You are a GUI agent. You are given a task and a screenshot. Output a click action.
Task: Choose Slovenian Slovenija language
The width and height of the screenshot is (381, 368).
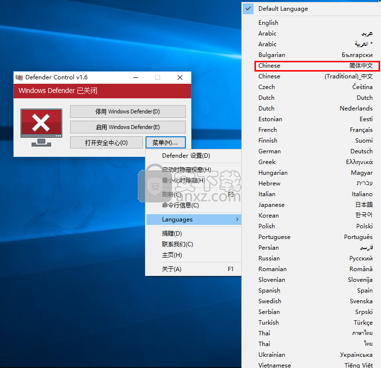point(312,280)
